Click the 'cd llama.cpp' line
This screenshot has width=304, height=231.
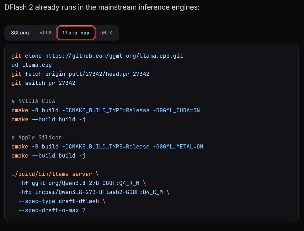(32, 65)
